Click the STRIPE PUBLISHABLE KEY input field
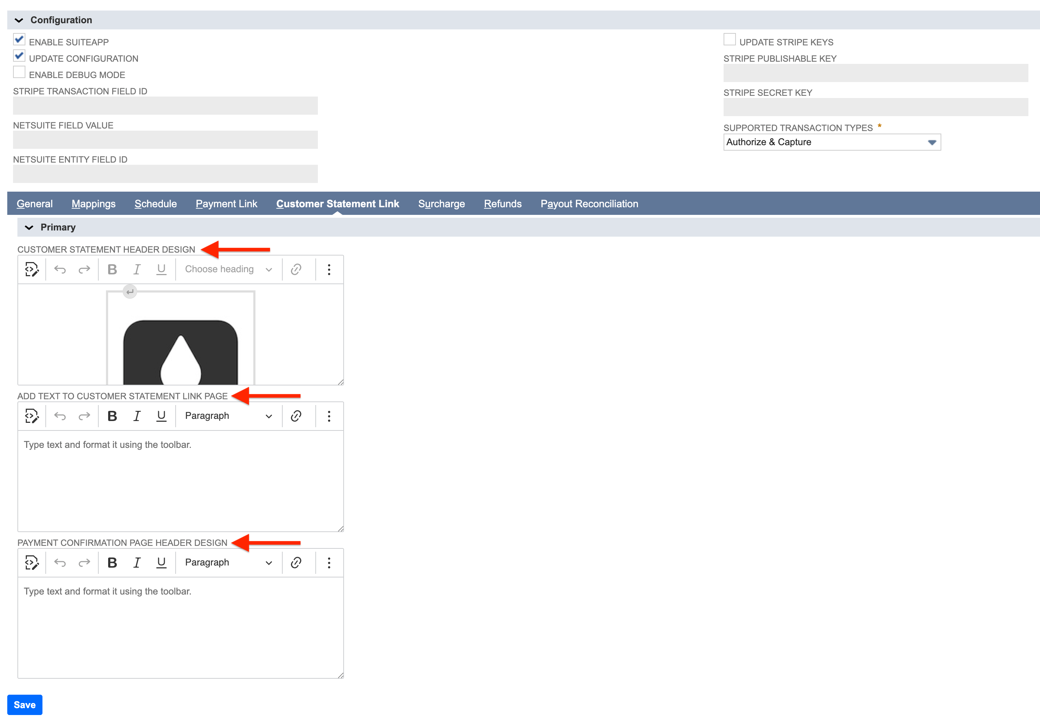1040x723 pixels. pyautogui.click(x=874, y=73)
